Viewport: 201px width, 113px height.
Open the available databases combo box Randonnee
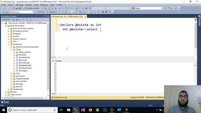(22, 12)
